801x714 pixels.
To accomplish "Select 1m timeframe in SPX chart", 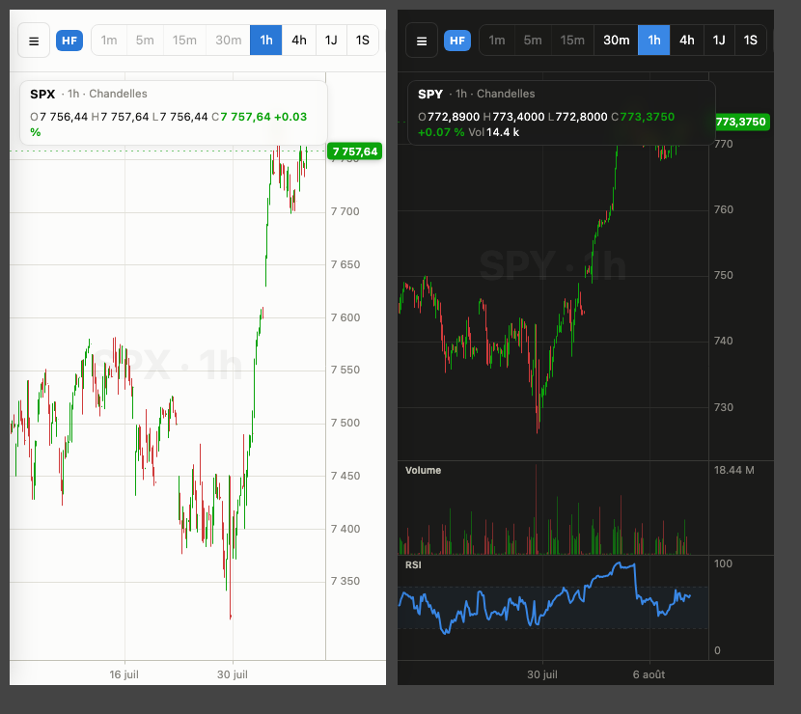I will point(109,41).
